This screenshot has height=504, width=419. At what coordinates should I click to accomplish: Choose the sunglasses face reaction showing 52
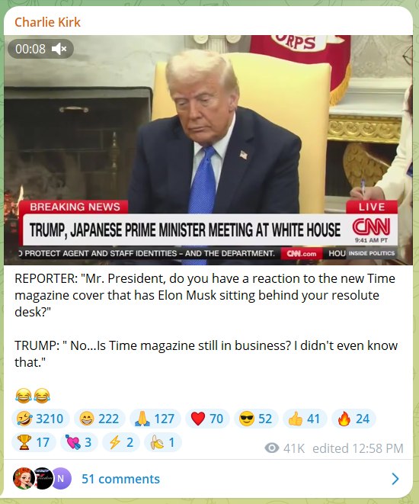click(x=256, y=419)
